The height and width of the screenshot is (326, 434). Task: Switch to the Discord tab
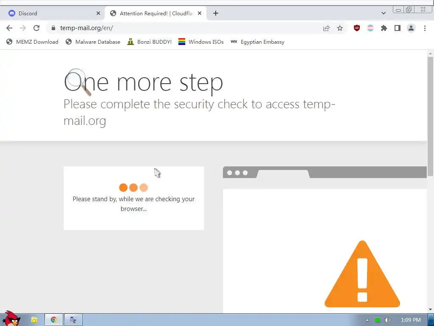(x=53, y=13)
